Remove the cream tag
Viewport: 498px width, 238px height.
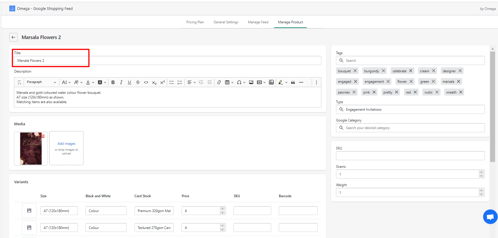(x=434, y=71)
